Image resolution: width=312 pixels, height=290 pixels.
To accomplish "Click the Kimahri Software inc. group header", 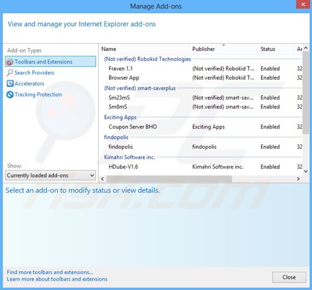I will click(x=129, y=157).
